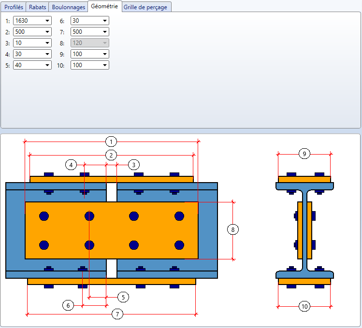Select the Boulonnages tab
362x328 pixels.
(x=68, y=7)
